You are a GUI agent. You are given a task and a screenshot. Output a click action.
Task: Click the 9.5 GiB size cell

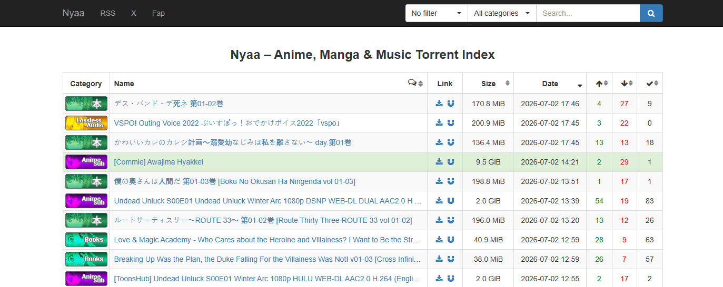[488, 162]
